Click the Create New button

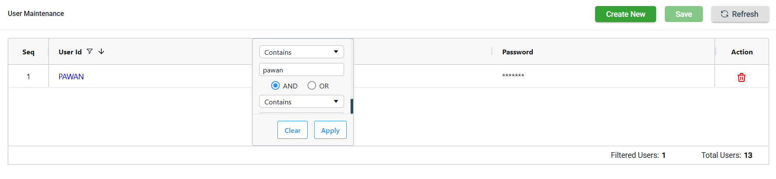[625, 14]
